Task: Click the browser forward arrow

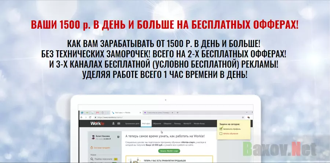Action: 86,117
